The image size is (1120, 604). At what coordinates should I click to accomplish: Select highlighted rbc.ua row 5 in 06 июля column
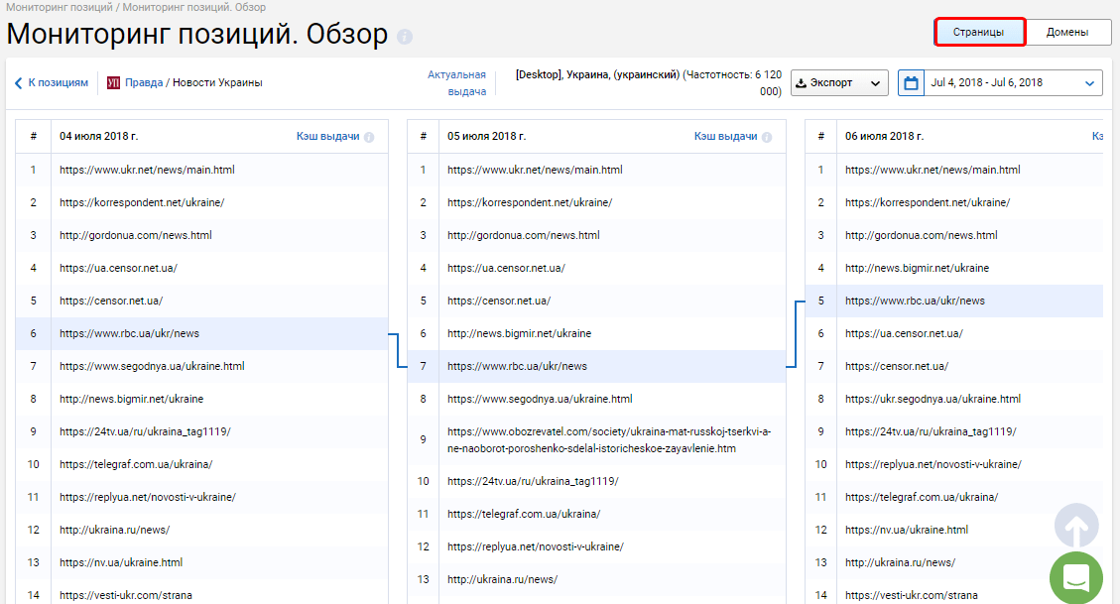(x=954, y=302)
